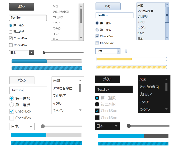
Task: Open the 日本 combo box with dark-gray arrow
Action: pyautogui.click(x=31, y=53)
